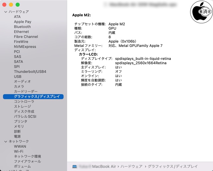213x171 pixels.
Task: Select Bluetooth in the sidebar
Action: tap(22, 27)
